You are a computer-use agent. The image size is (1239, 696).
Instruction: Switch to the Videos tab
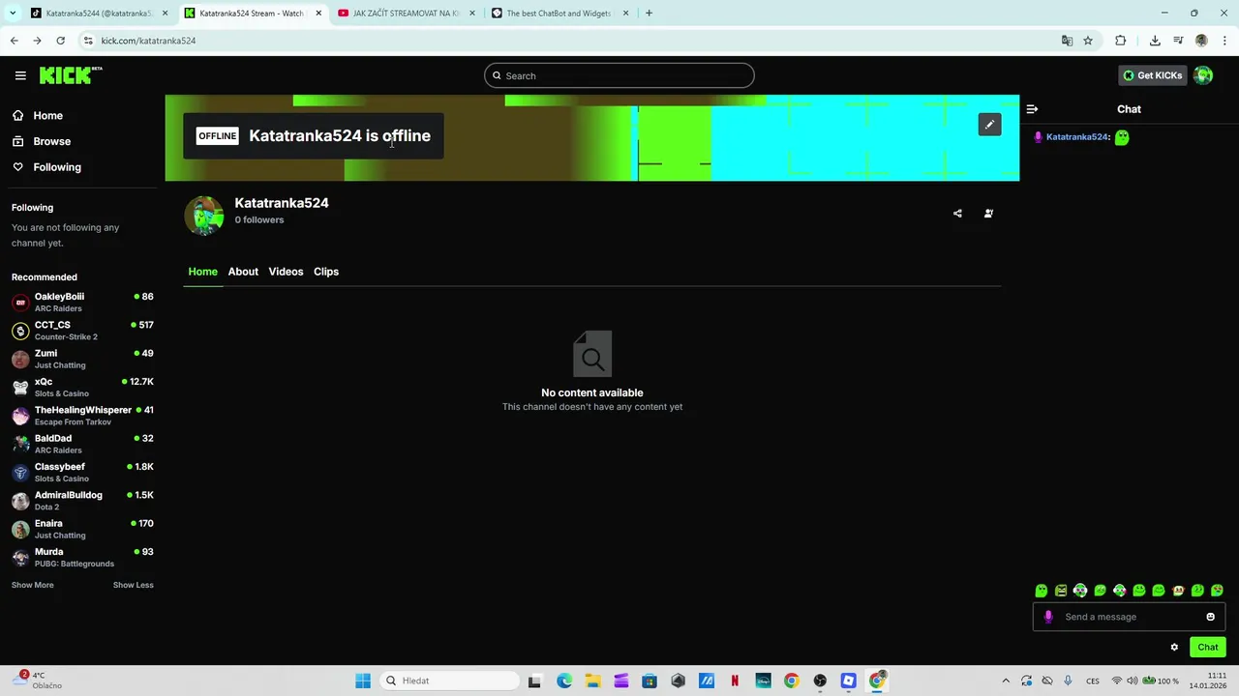point(286,272)
